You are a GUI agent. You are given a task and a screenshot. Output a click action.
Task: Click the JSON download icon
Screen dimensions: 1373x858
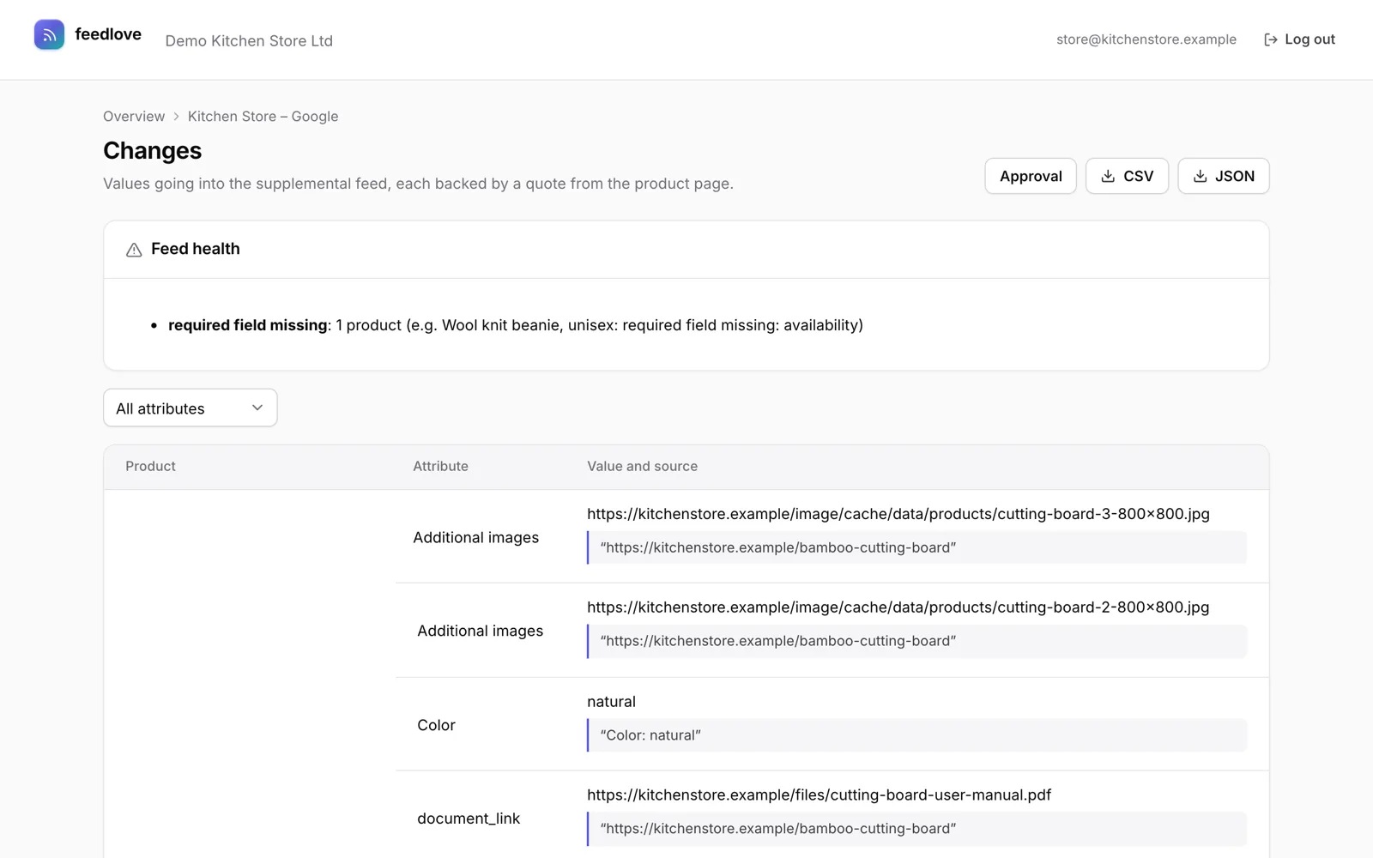pos(1200,176)
